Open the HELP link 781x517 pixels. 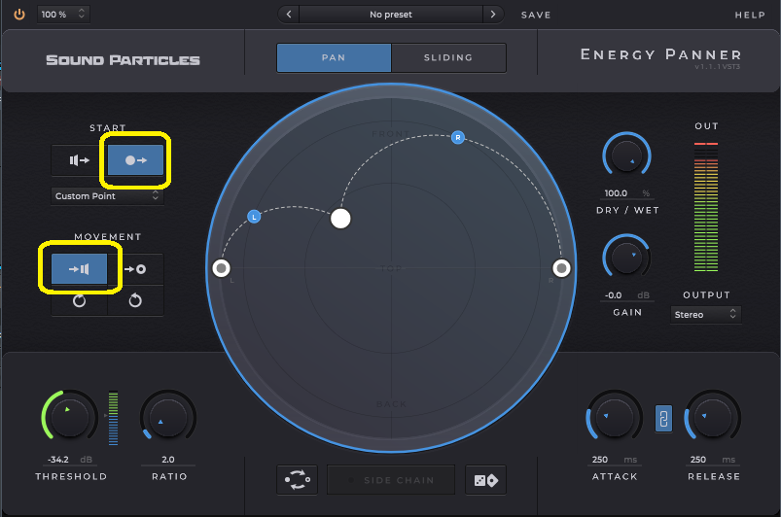coord(750,15)
